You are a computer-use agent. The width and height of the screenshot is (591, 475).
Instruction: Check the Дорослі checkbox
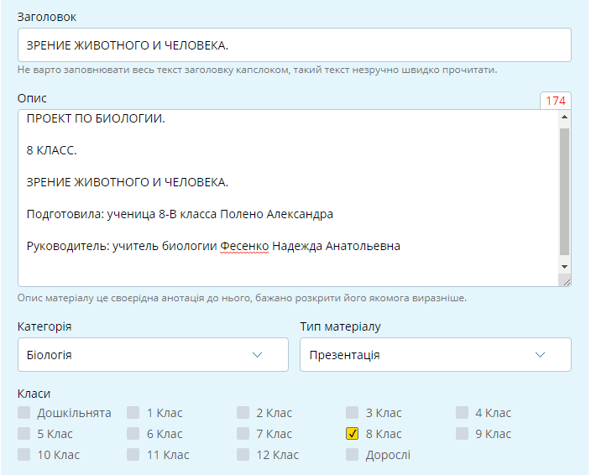[x=352, y=455]
